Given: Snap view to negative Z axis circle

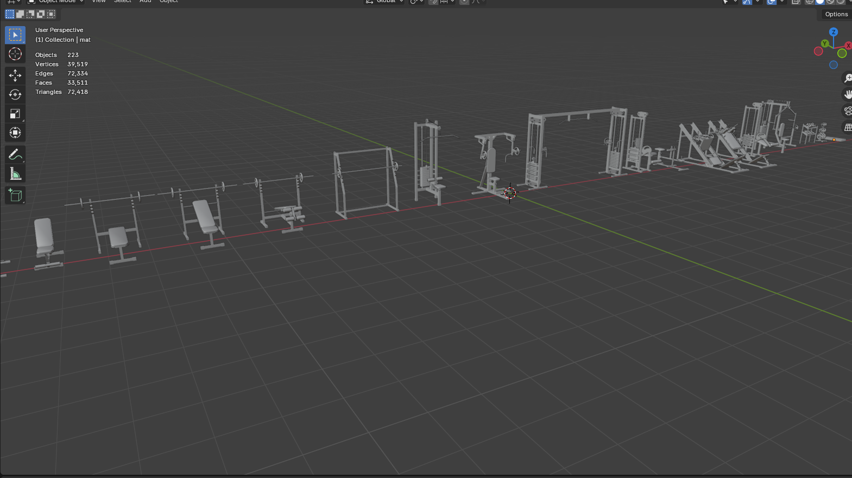Looking at the screenshot, I should pos(834,65).
